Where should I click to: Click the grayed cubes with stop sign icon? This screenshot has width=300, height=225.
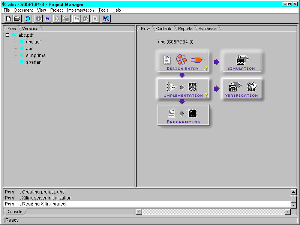click(66, 18)
